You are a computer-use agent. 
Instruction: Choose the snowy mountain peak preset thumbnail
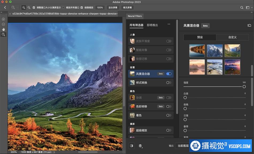pyautogui.click(x=215, y=51)
